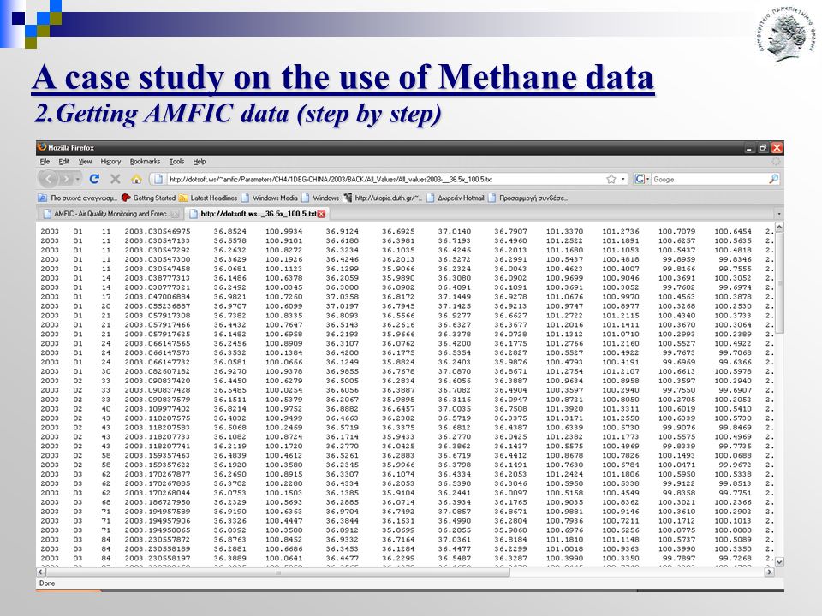Click the value 2003.030546975
The image size is (822, 616).
click(x=158, y=231)
